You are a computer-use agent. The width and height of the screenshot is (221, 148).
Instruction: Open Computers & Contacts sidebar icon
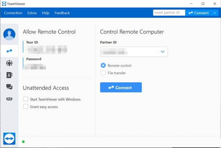click(9, 75)
